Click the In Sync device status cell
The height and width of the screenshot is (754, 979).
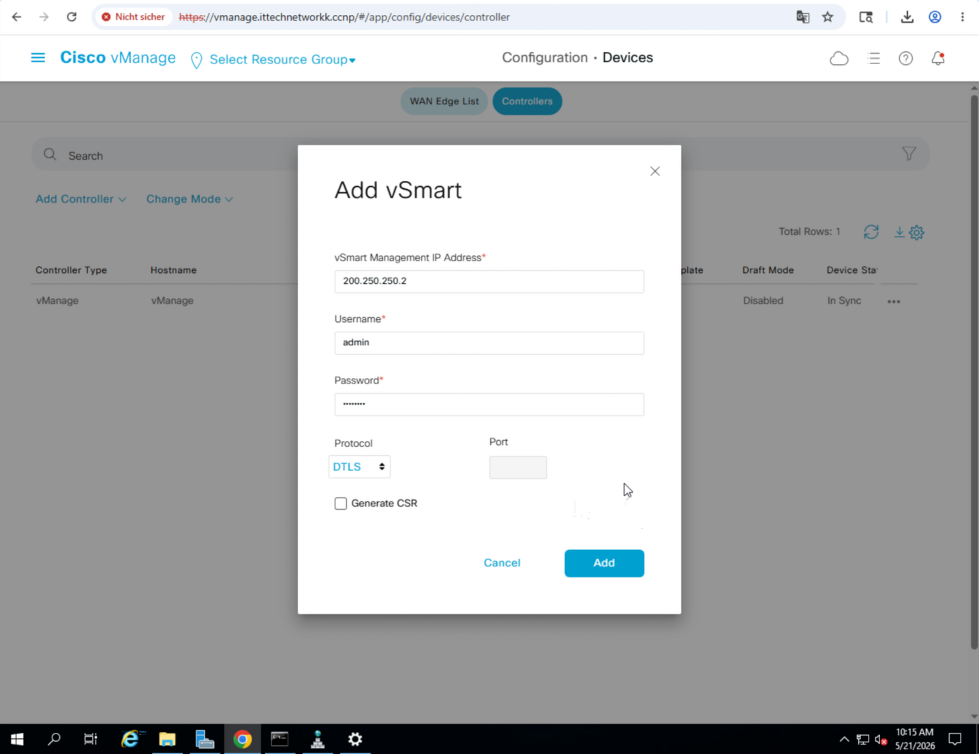844,301
